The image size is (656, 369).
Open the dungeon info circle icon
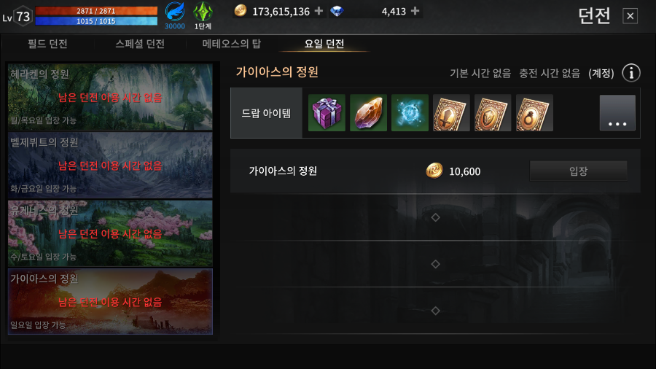coord(631,73)
